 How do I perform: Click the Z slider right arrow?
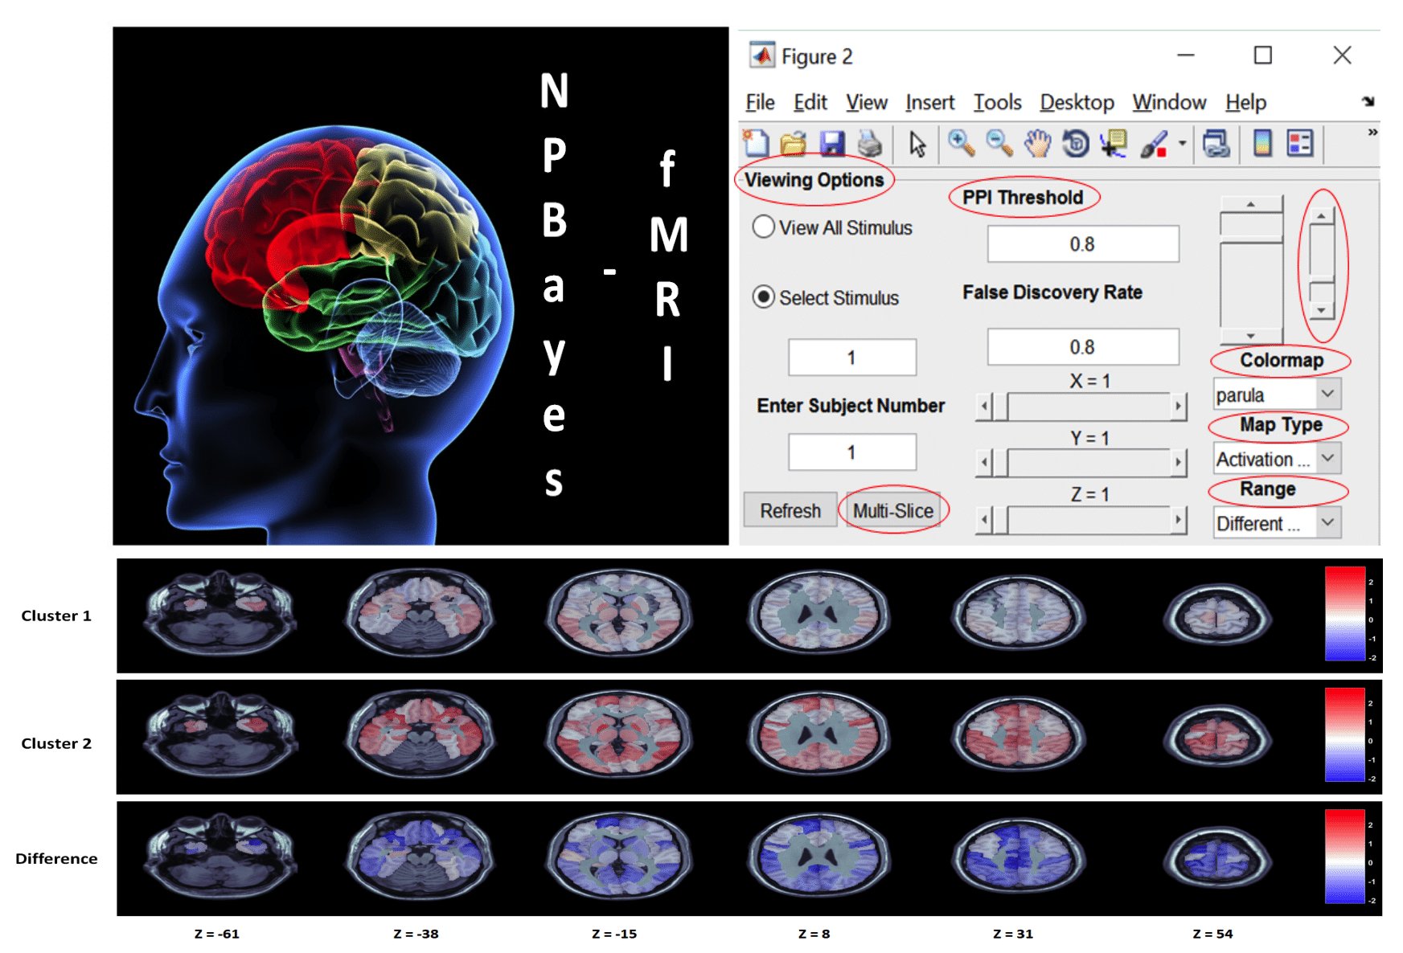(1179, 519)
